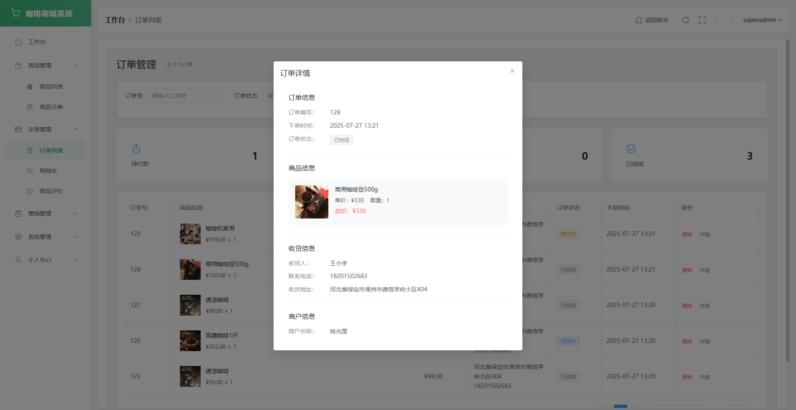
Task: Open the superadmin user dropdown
Action: [x=762, y=20]
